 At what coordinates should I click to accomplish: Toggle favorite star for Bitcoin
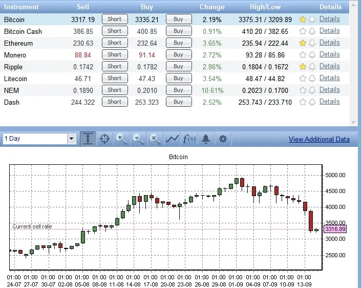(x=303, y=20)
